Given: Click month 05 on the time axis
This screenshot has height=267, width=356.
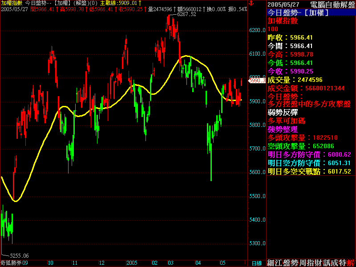Looking at the screenshot, I should 222,263.
